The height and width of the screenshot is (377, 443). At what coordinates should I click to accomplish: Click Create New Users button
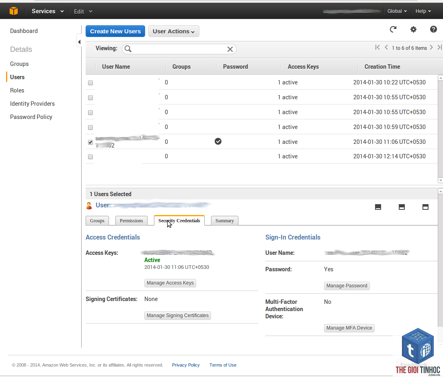(x=115, y=31)
